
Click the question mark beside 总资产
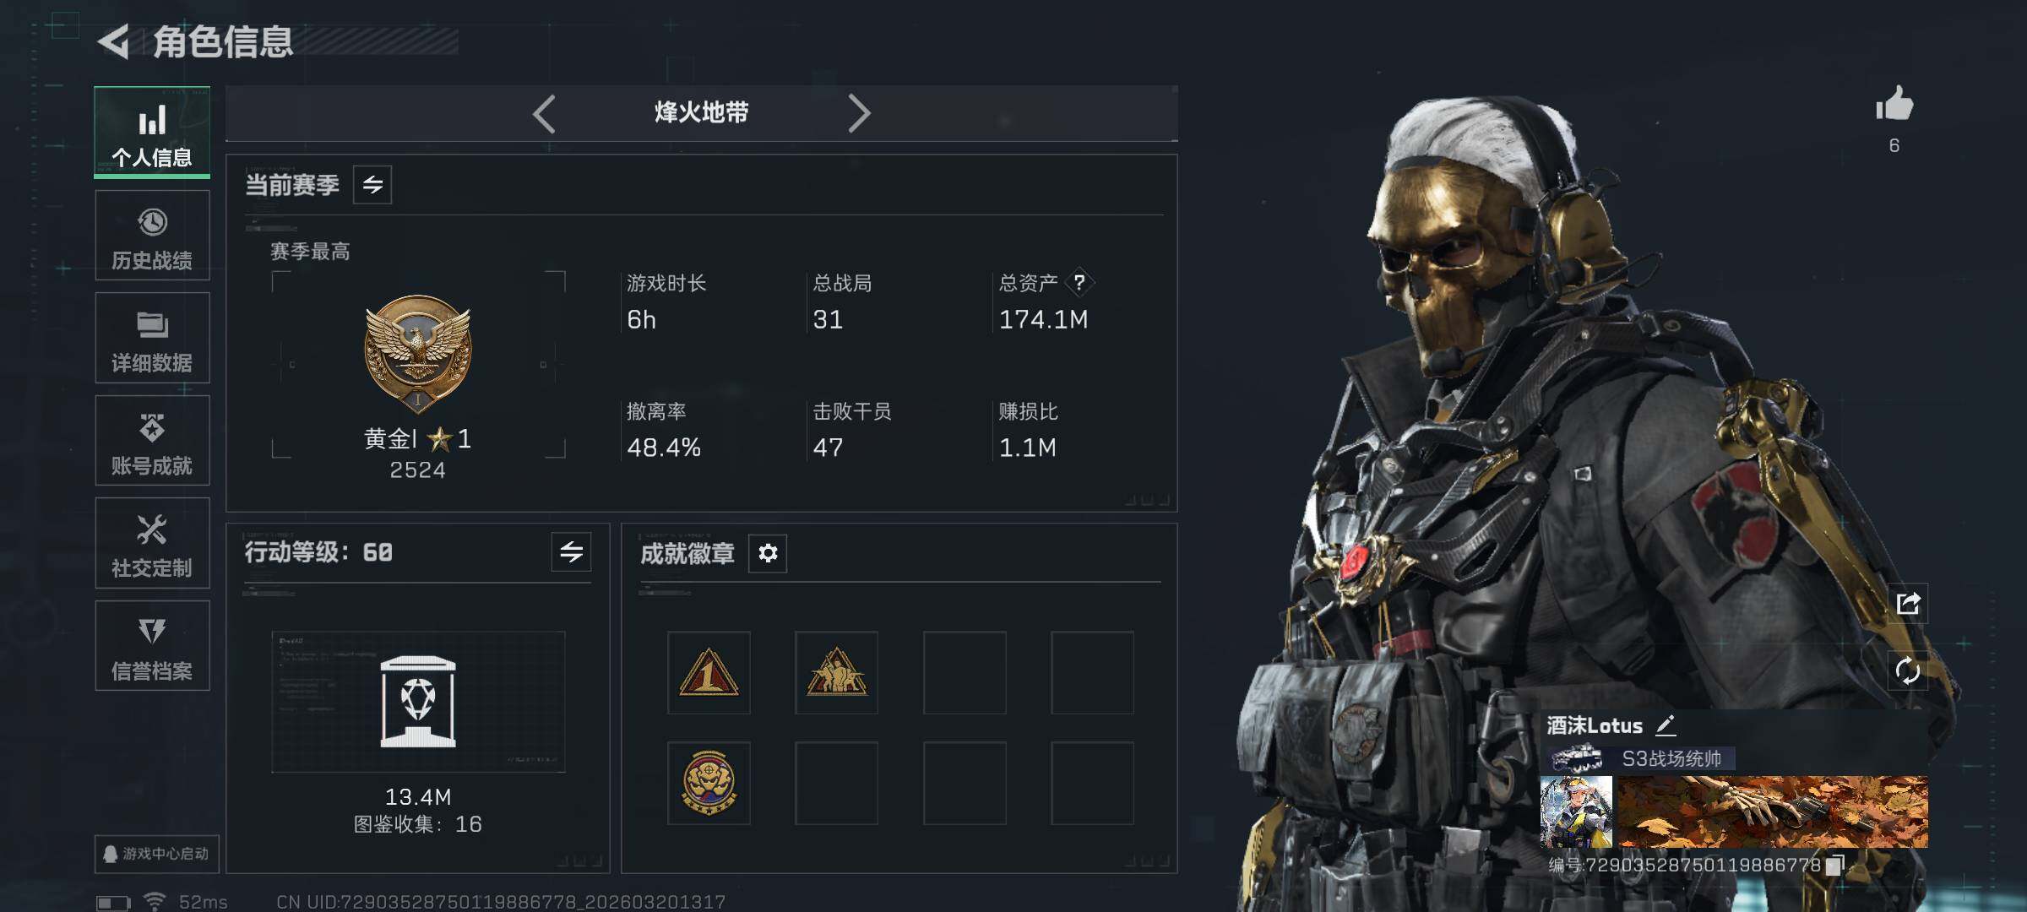pyautogui.click(x=1079, y=282)
